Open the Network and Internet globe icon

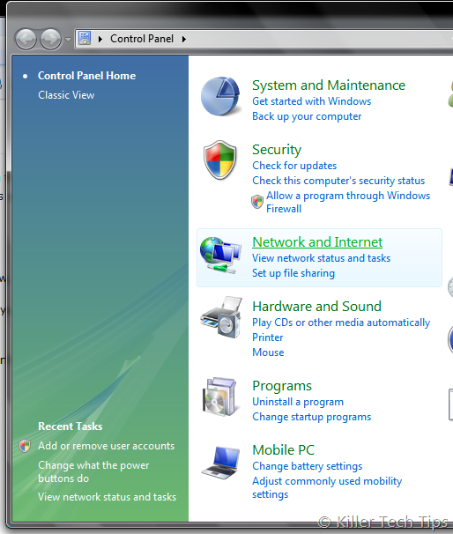coord(220,256)
